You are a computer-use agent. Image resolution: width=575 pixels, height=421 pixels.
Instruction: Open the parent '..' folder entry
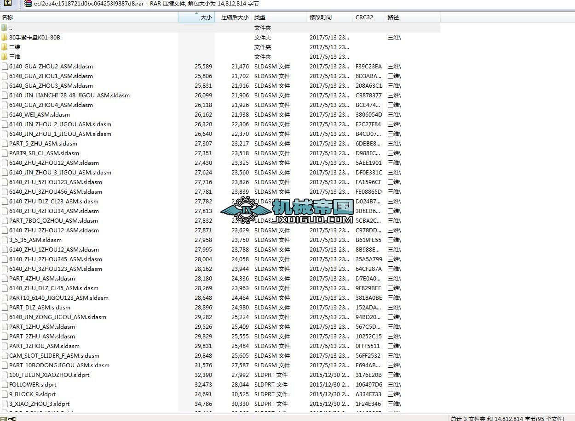click(11, 28)
